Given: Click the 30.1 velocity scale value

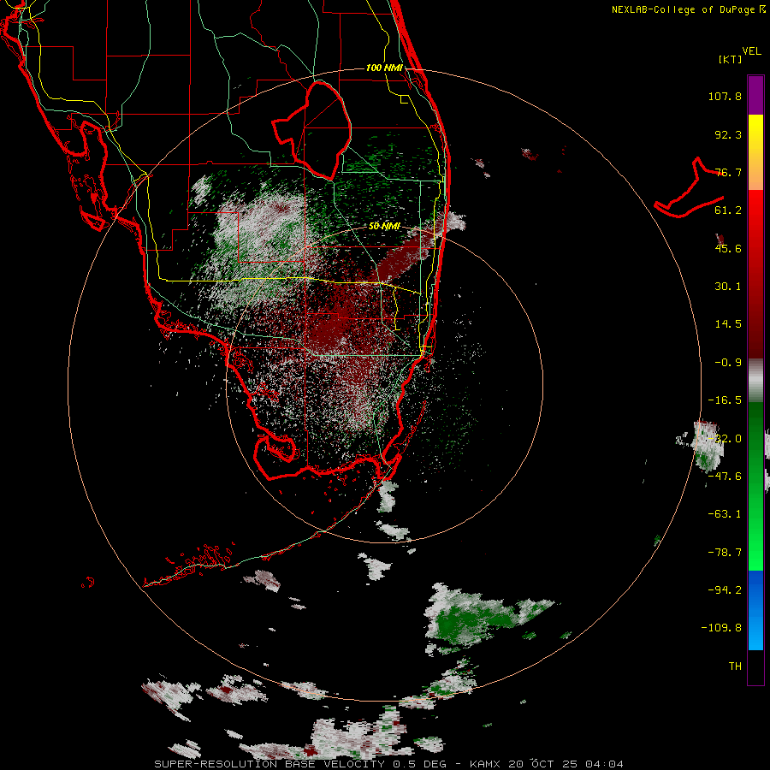Looking at the screenshot, I should click(x=728, y=287).
